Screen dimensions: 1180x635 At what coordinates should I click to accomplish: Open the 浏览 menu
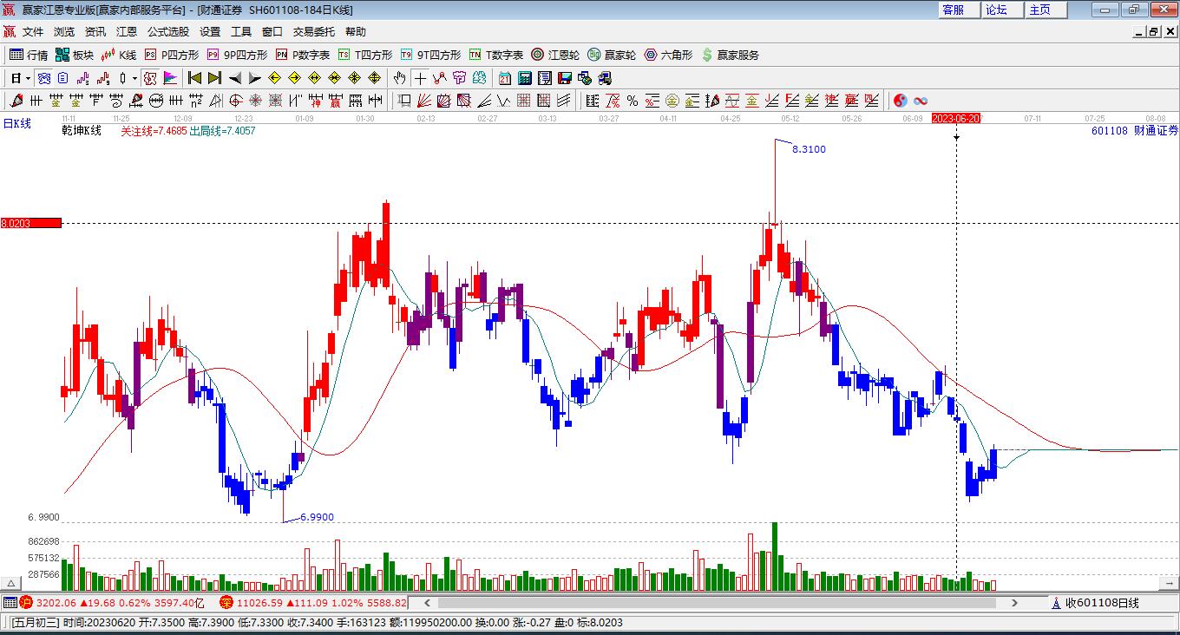tap(64, 32)
